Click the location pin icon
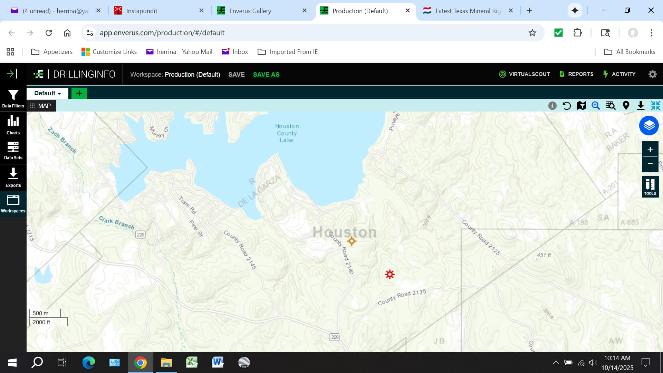This screenshot has height=373, width=663. [x=626, y=106]
